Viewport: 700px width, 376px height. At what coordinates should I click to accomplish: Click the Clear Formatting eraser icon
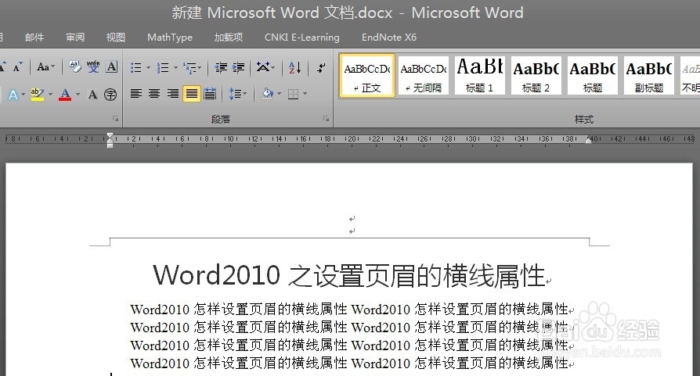(x=75, y=66)
